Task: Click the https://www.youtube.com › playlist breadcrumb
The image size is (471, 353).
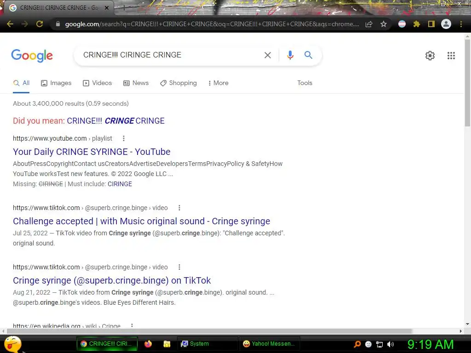Action: tap(63, 138)
